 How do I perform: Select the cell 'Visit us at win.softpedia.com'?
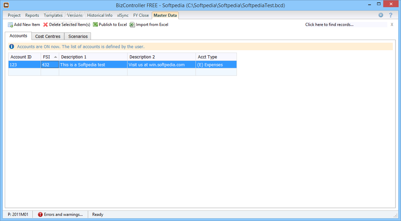tap(161, 65)
